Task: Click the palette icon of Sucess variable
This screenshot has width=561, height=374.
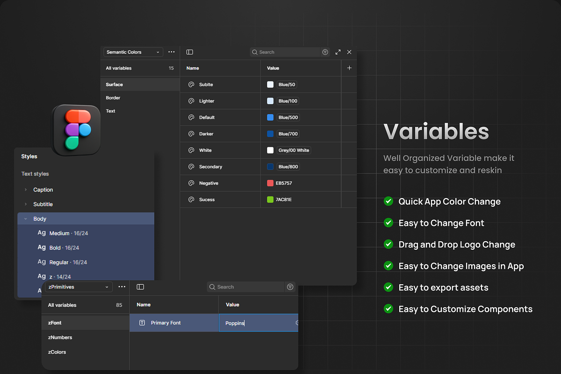Action: click(191, 199)
